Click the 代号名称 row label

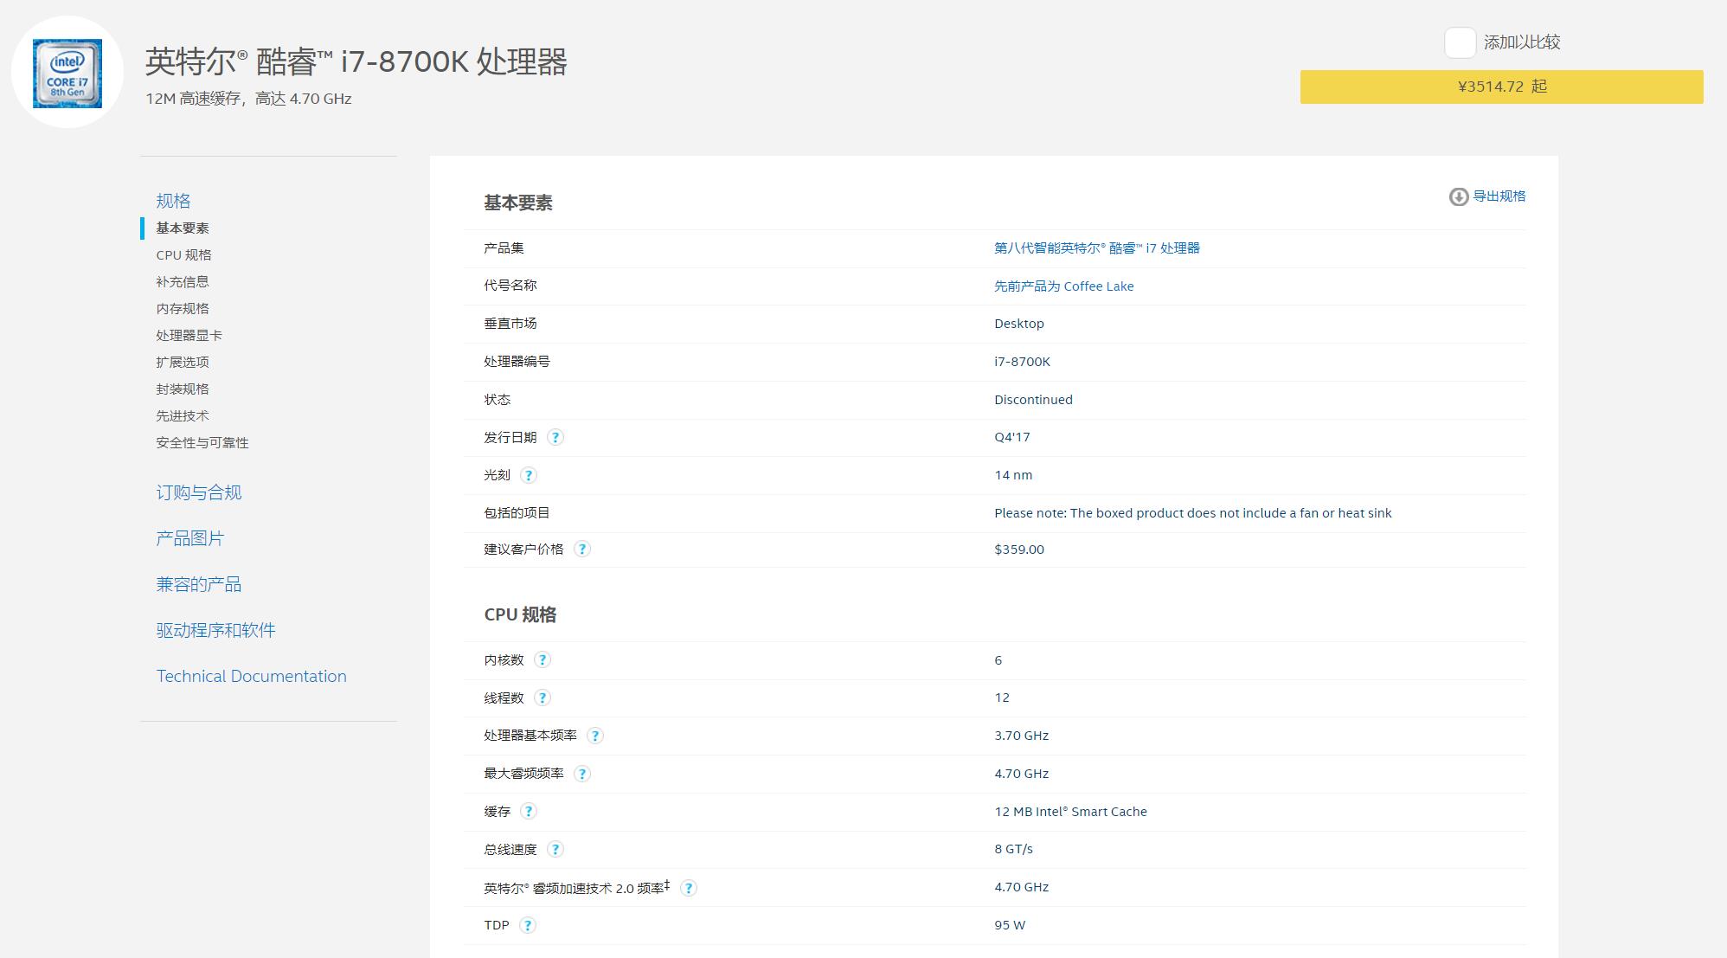tap(510, 286)
